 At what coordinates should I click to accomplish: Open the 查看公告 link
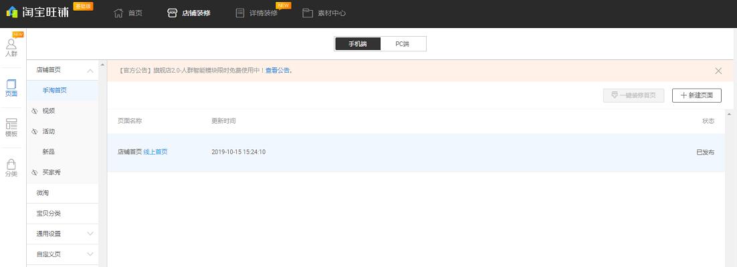click(278, 70)
